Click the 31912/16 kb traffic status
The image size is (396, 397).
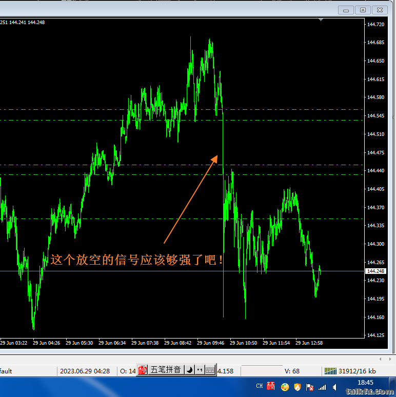(x=357, y=371)
